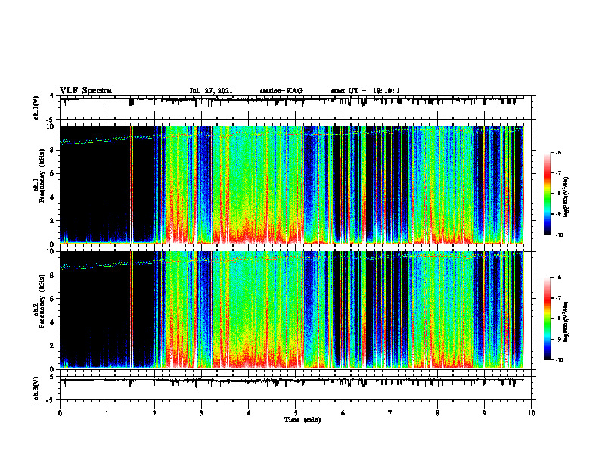Click the "station=KAG" header label

tap(281, 91)
